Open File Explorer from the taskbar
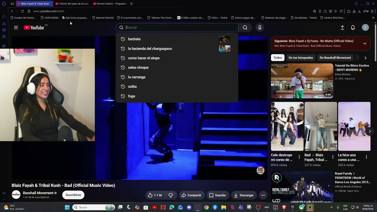The width and height of the screenshot is (377, 212). (224, 207)
